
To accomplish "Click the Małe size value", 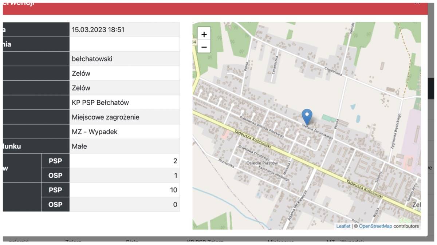I will pyautogui.click(x=124, y=146).
